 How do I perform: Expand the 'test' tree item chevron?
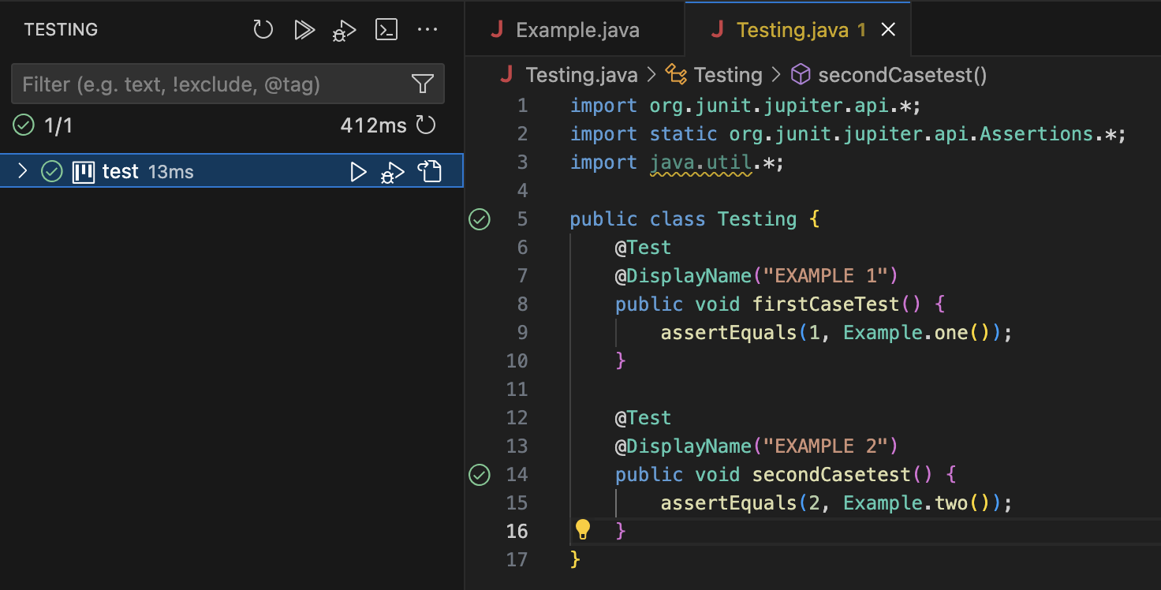22,171
